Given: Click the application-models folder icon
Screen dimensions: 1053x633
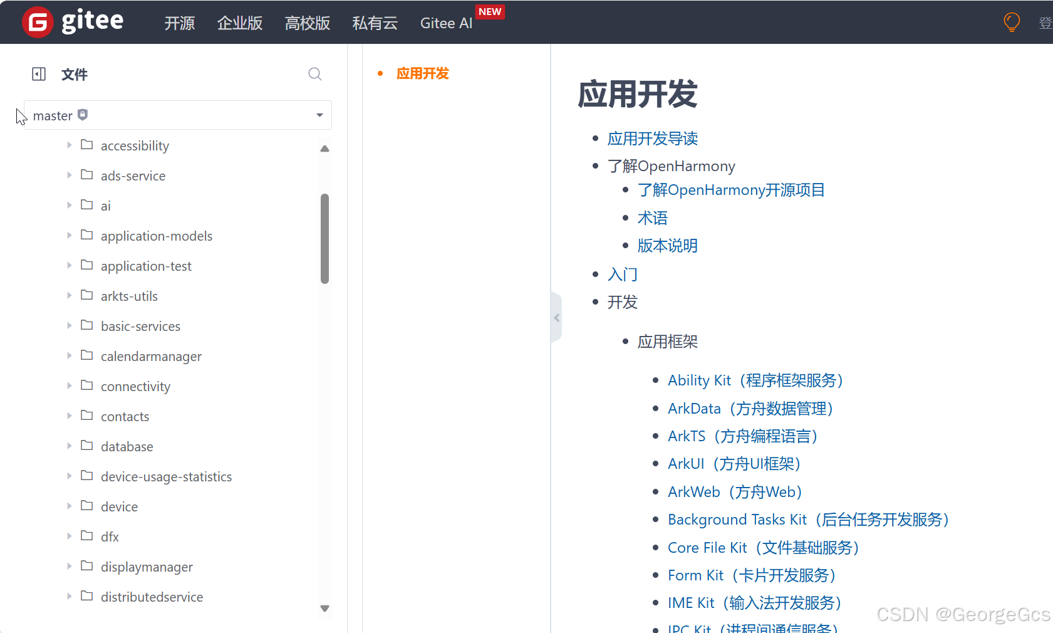Looking at the screenshot, I should [x=87, y=235].
